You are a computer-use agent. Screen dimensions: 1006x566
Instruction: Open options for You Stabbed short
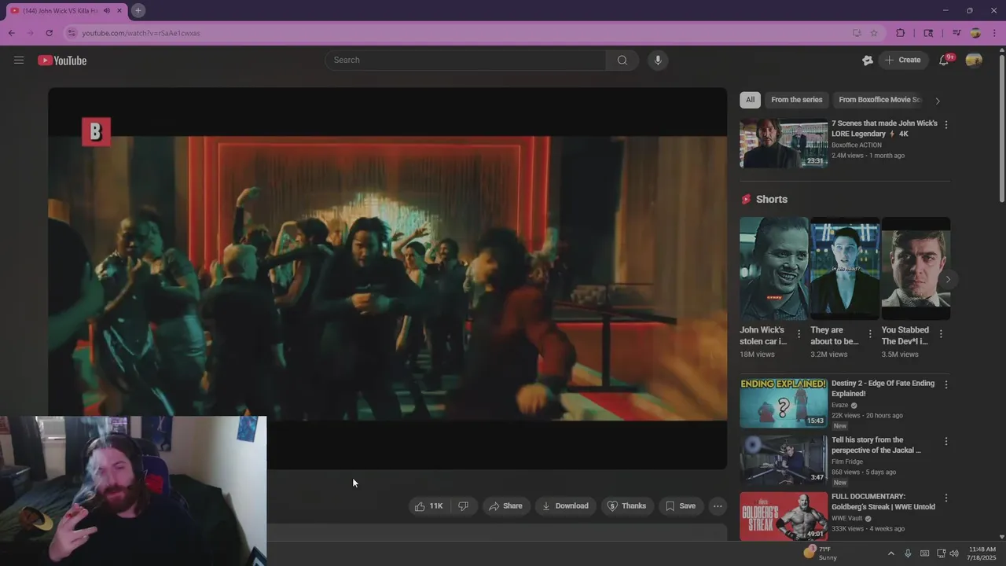941,334
